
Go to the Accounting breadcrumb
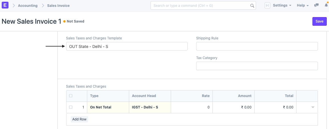[28, 5]
